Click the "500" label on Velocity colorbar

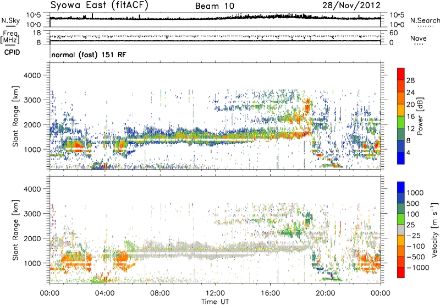[x=413, y=204]
